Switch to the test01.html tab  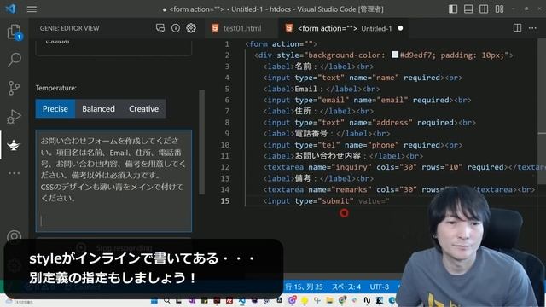click(242, 28)
